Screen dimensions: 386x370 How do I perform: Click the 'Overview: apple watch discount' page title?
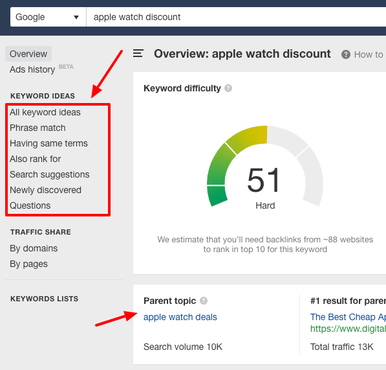tap(242, 54)
